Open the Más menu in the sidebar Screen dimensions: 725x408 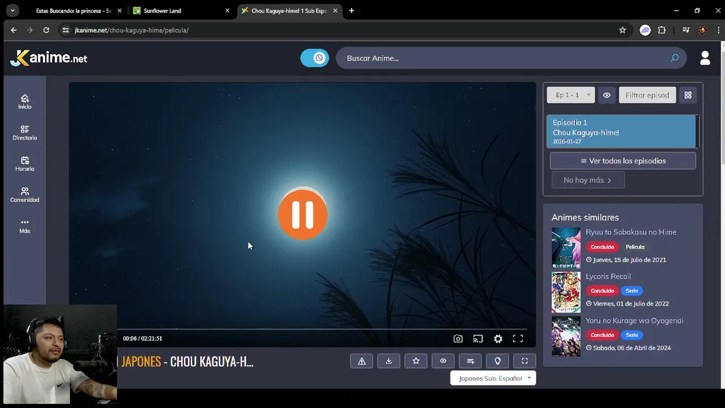click(x=25, y=226)
